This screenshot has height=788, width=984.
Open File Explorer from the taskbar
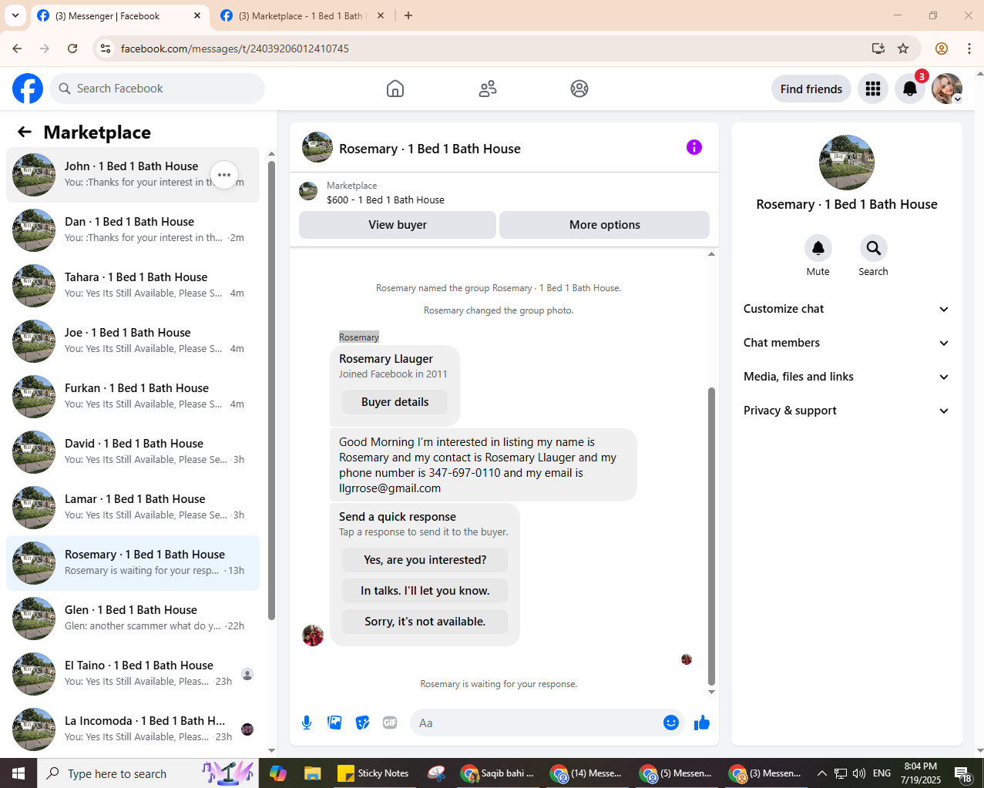click(312, 773)
